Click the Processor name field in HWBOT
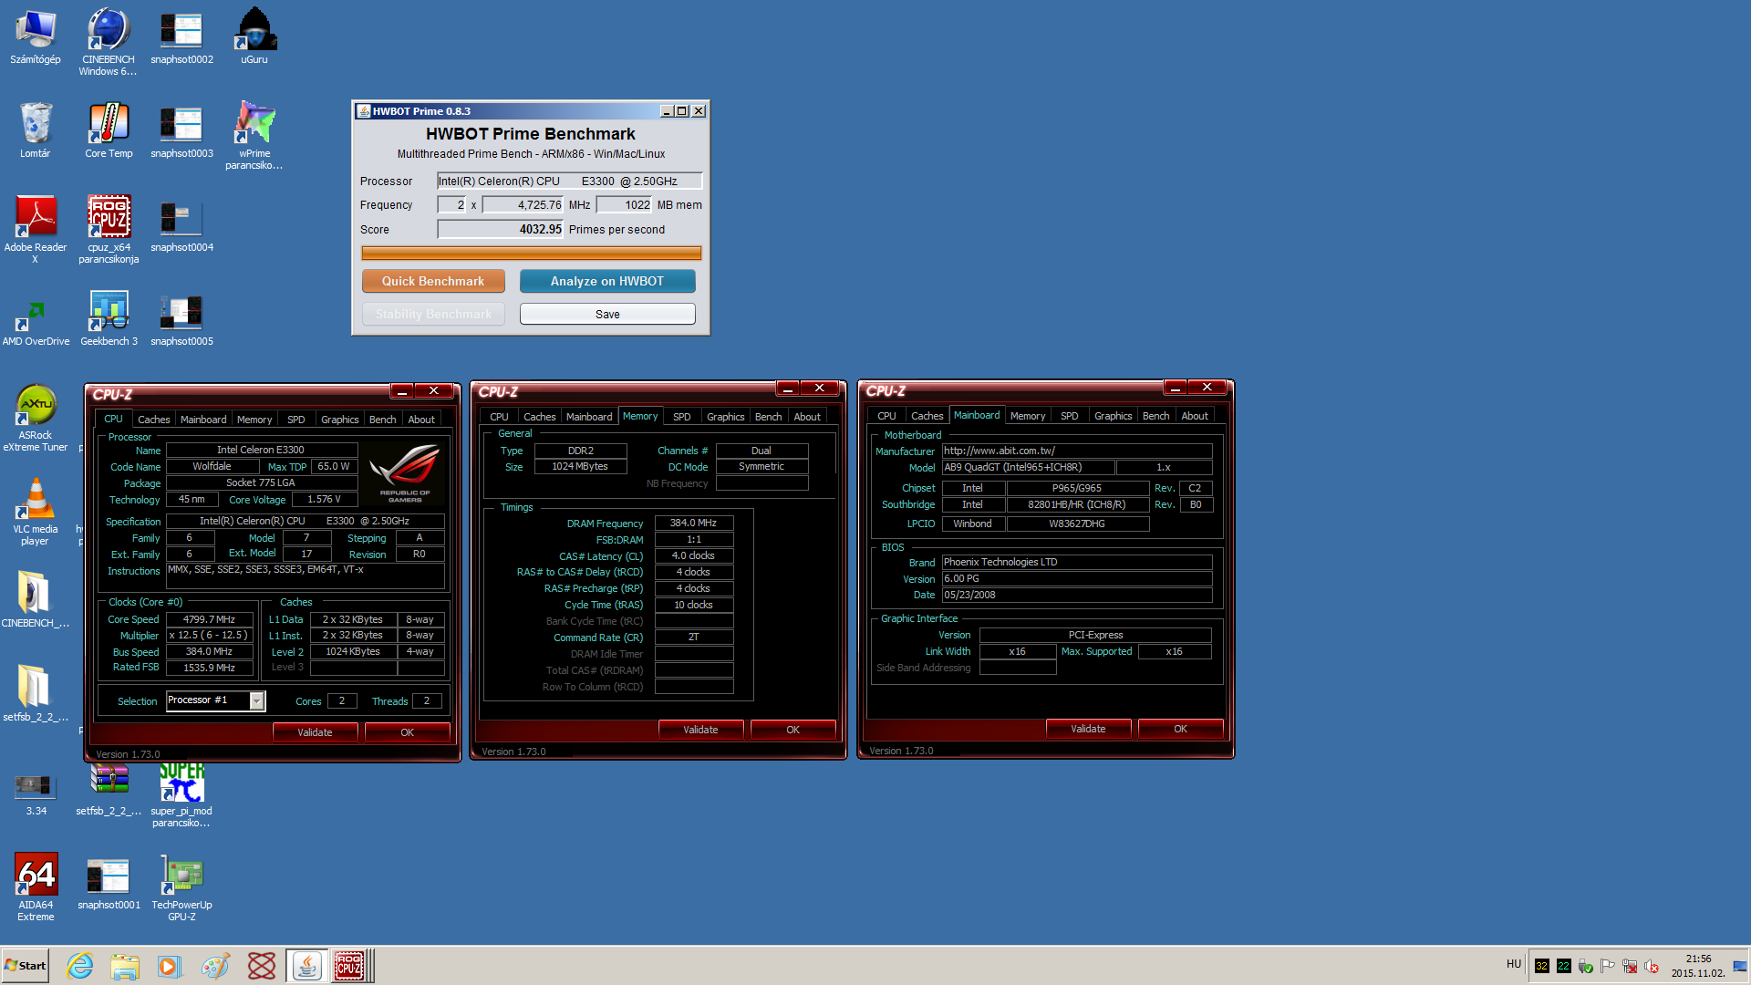 click(x=569, y=181)
